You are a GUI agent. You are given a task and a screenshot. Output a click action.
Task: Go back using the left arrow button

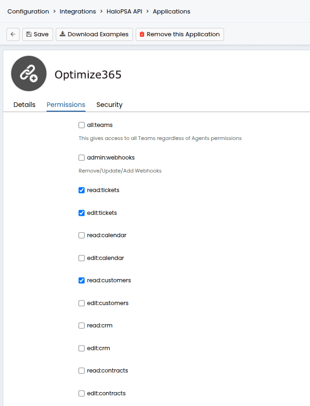13,34
